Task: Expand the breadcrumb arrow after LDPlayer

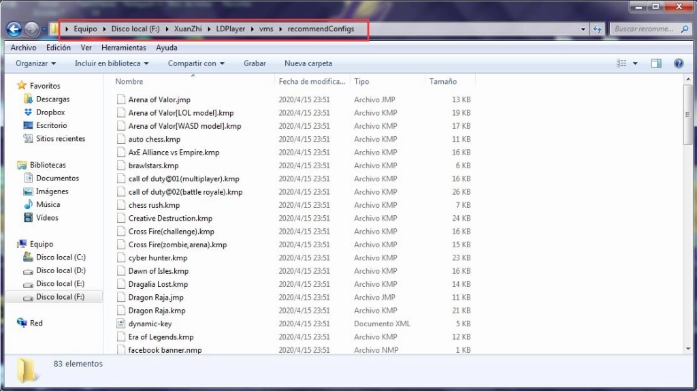Action: point(252,29)
